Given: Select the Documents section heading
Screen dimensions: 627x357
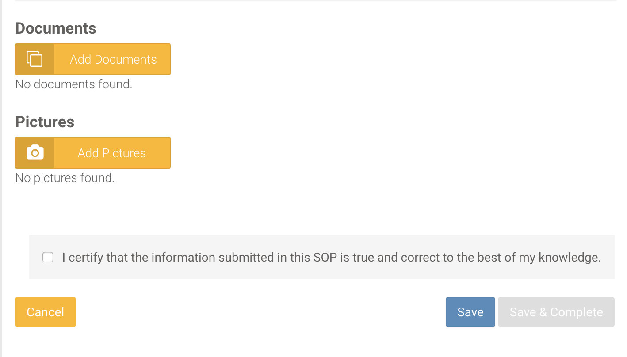Looking at the screenshot, I should (56, 28).
